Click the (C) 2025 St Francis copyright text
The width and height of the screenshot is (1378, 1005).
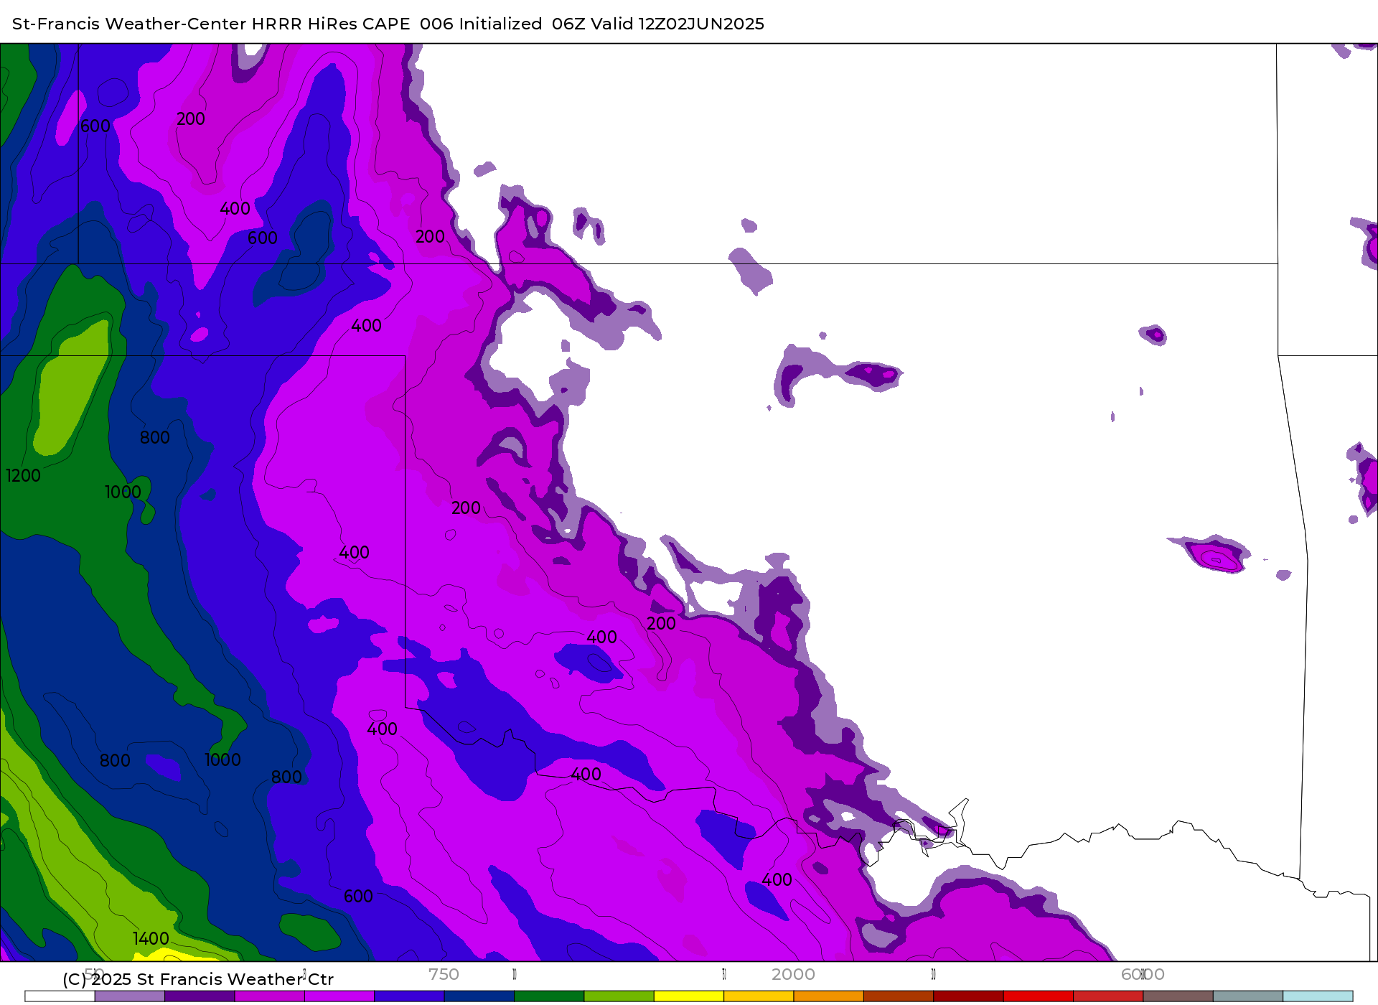pyautogui.click(x=198, y=979)
